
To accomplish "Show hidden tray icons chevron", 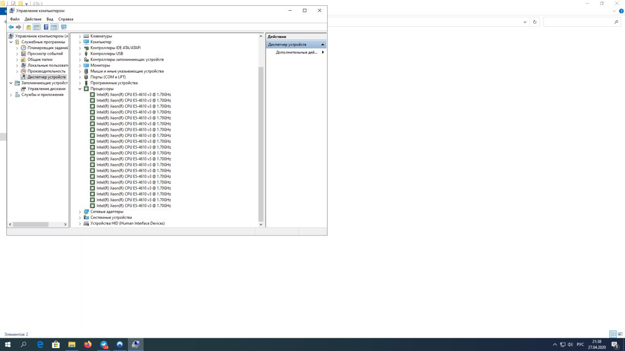I will click(555, 344).
